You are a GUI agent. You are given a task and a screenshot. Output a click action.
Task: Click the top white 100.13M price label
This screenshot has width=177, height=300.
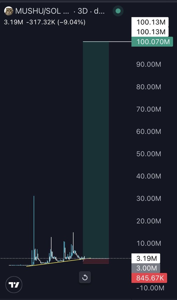pos(151,22)
